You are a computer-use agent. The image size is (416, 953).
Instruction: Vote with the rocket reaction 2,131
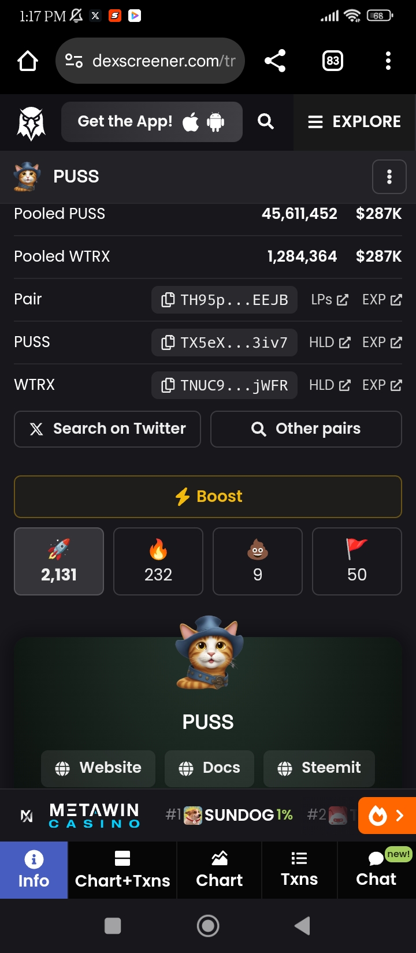tap(59, 561)
